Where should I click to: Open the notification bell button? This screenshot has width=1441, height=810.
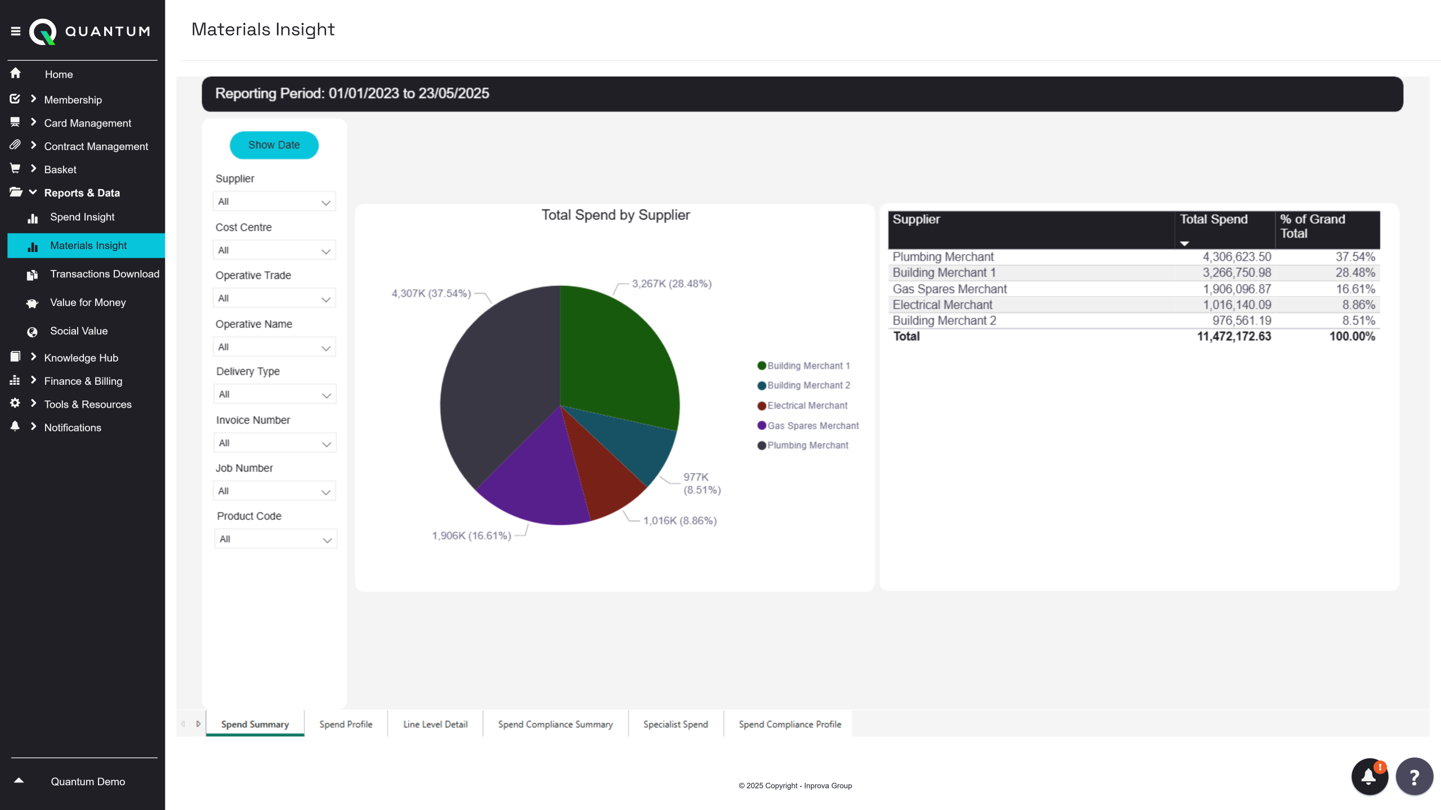(1369, 777)
